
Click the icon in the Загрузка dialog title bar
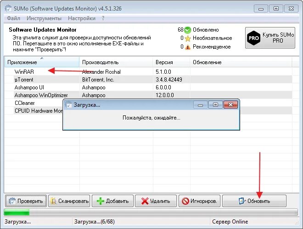coord(68,105)
